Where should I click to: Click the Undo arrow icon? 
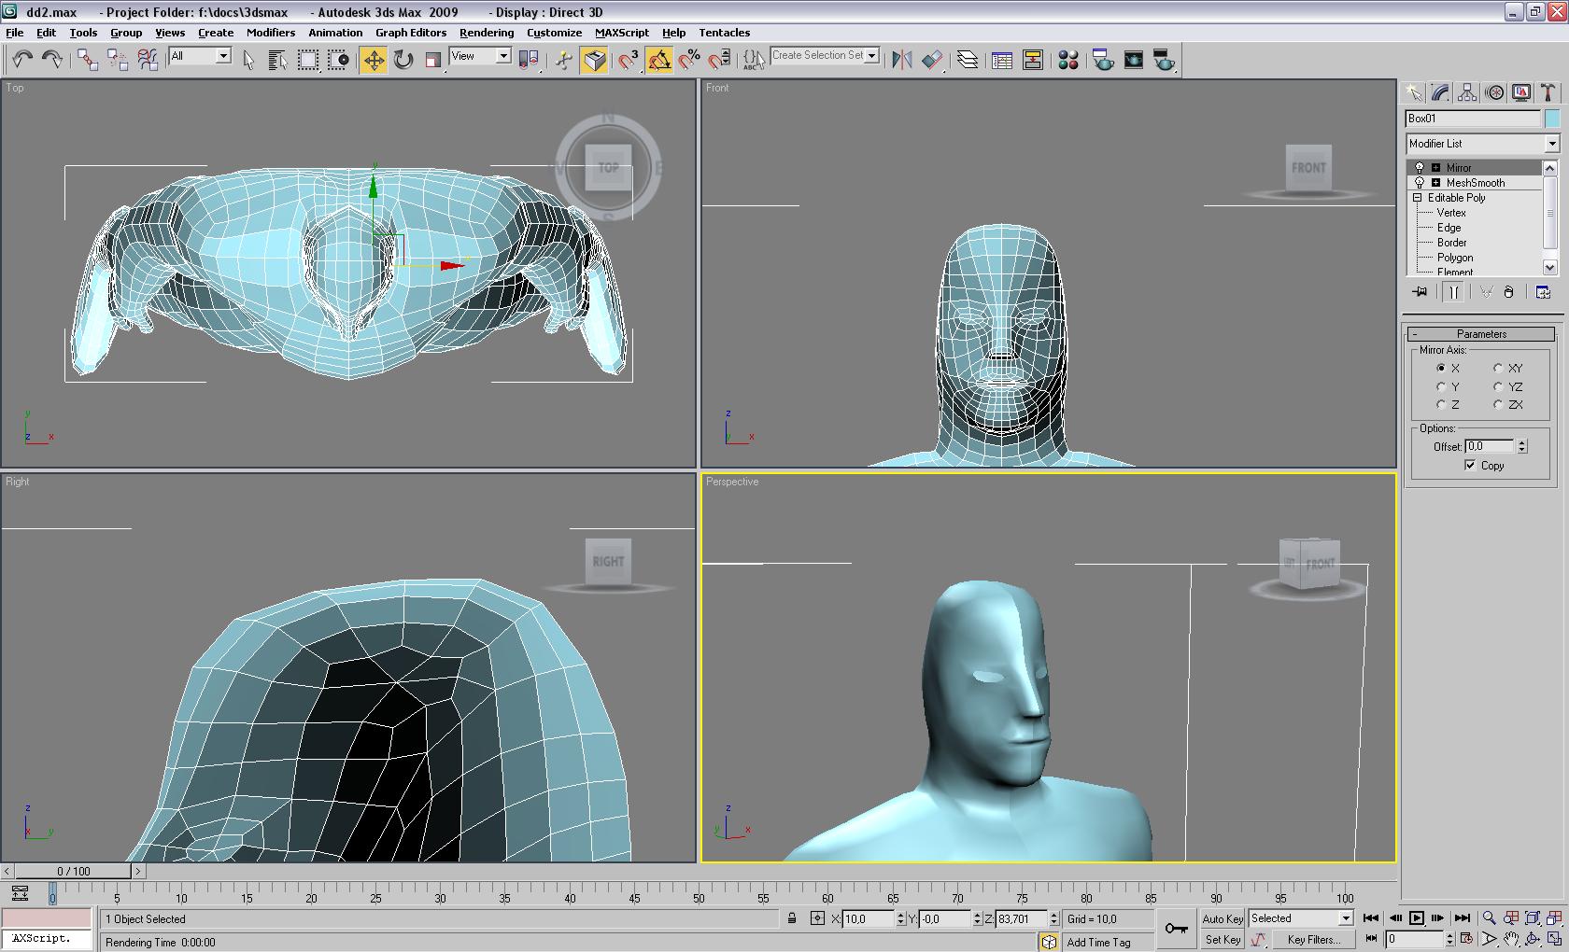tap(22, 61)
